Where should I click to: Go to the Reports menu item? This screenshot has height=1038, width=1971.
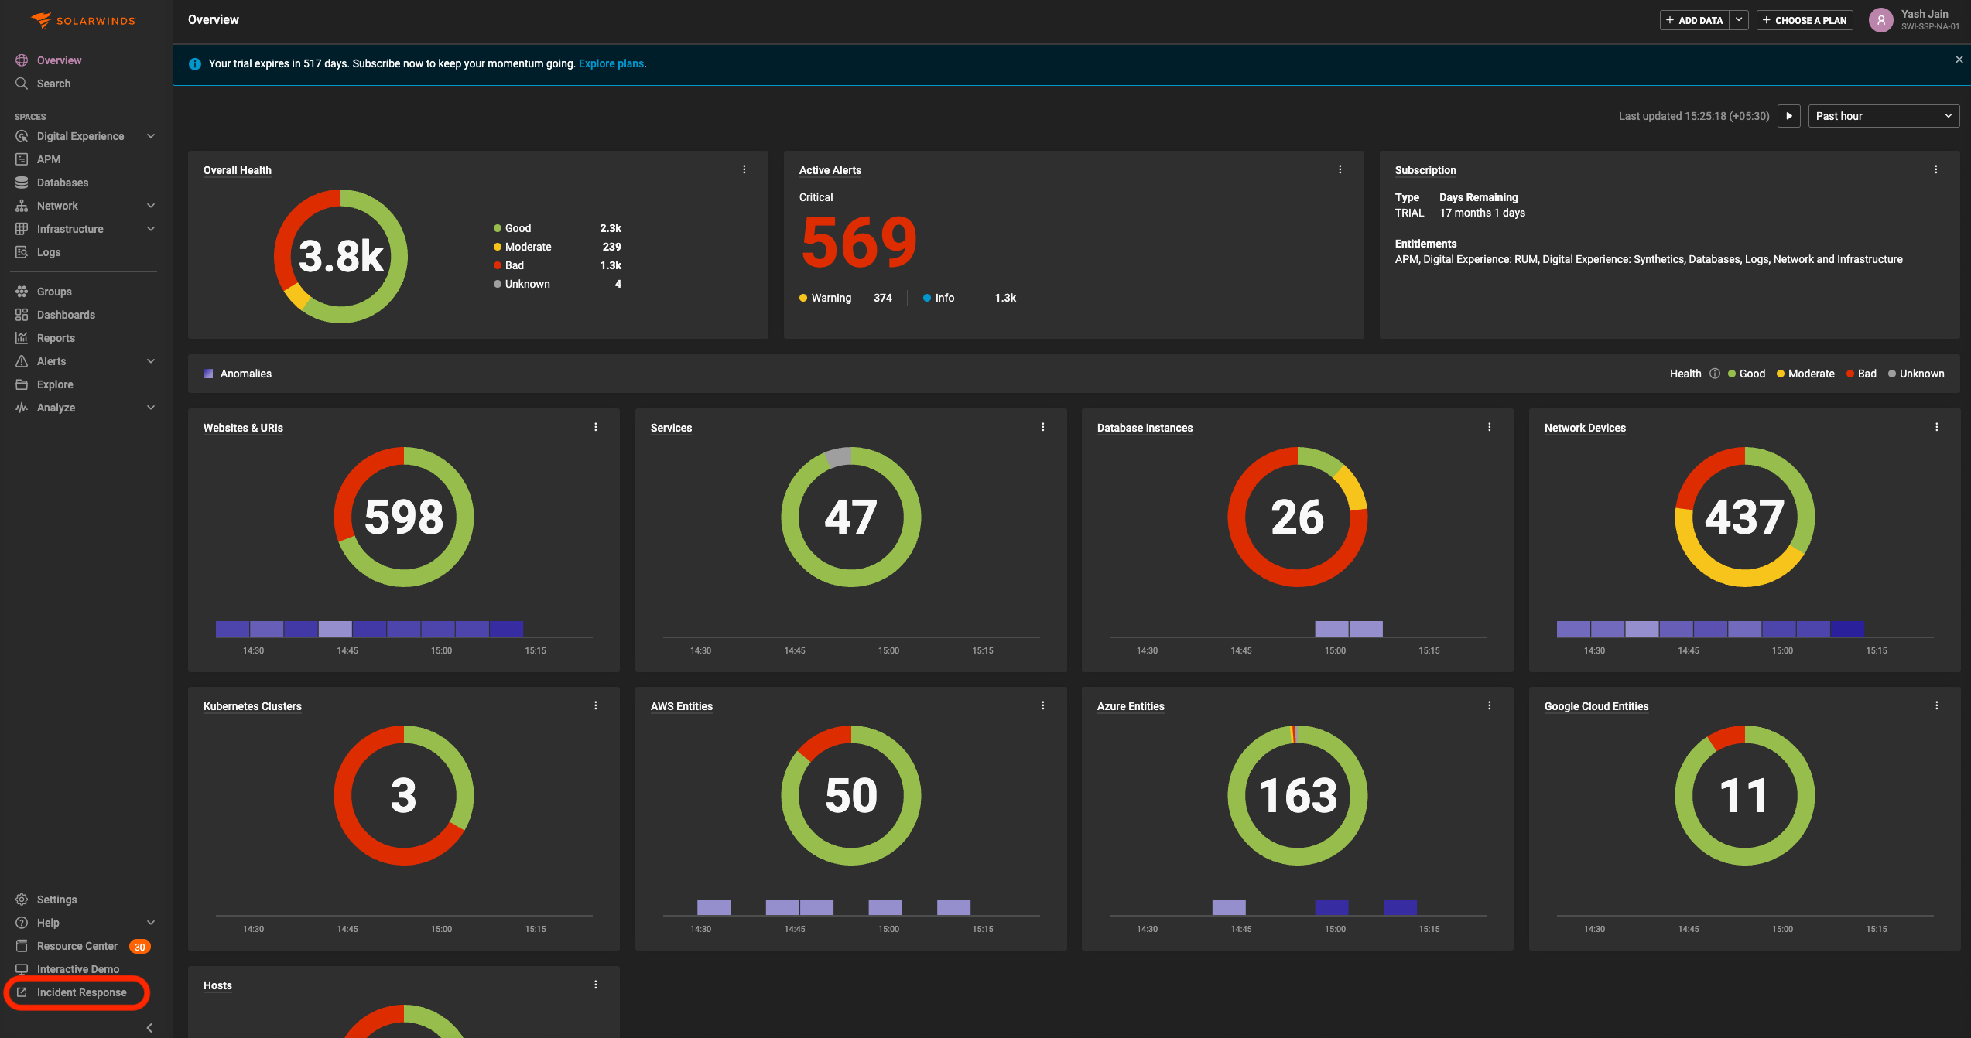click(x=56, y=338)
